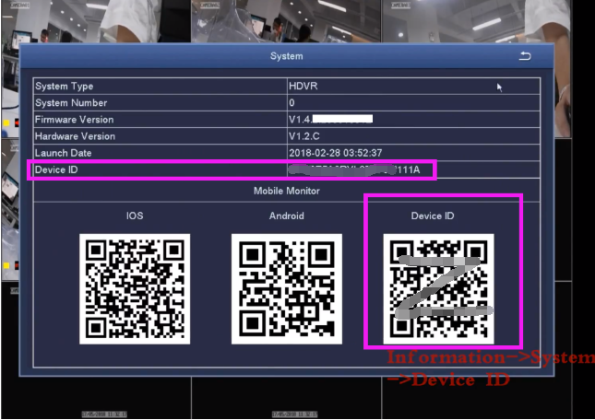Click the Mobile Monitor heading
Image resolution: width=595 pixels, height=420 pixels.
click(287, 191)
